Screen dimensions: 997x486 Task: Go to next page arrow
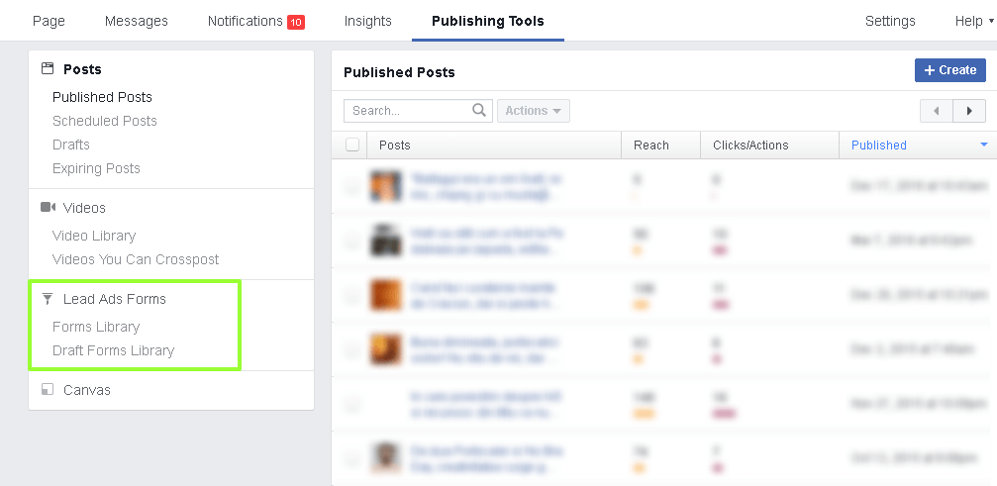(969, 111)
